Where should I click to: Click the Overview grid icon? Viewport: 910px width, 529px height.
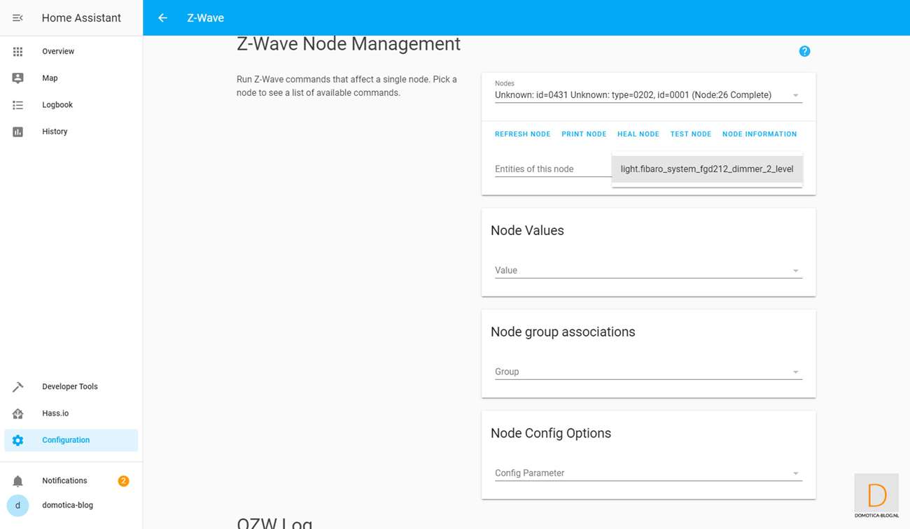pos(17,52)
